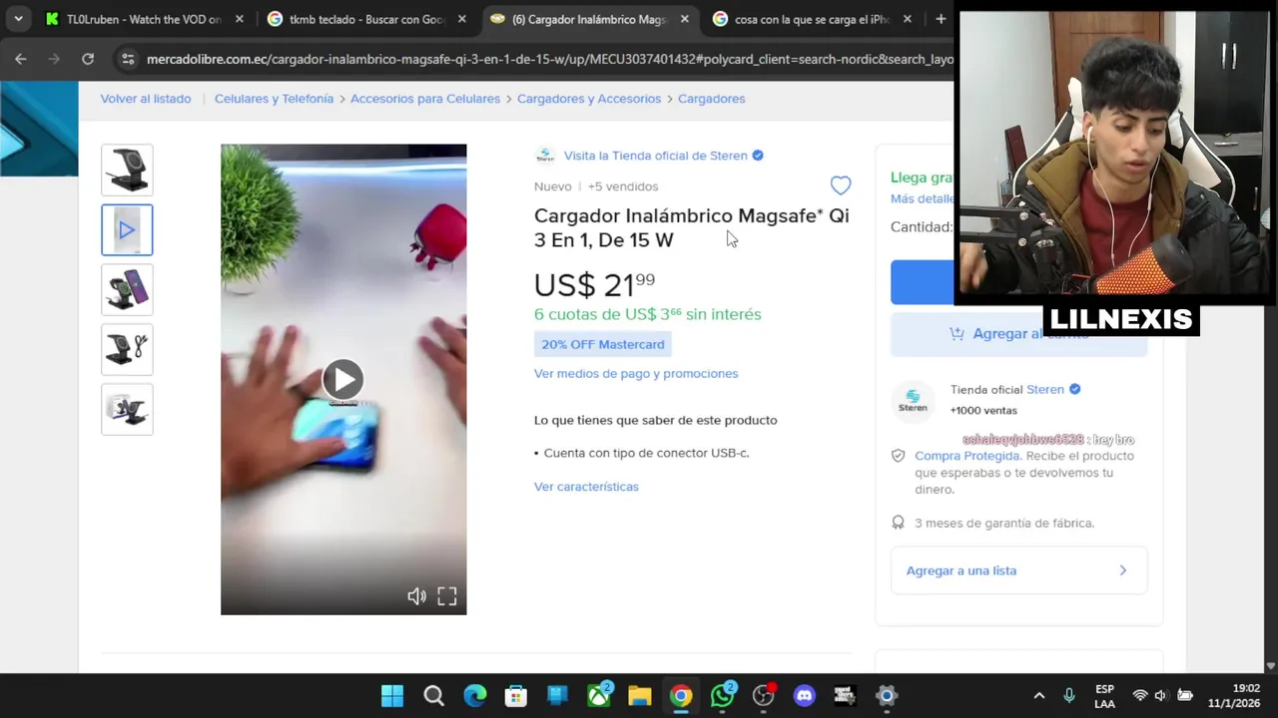Open Más detalles delivery link

(922, 199)
